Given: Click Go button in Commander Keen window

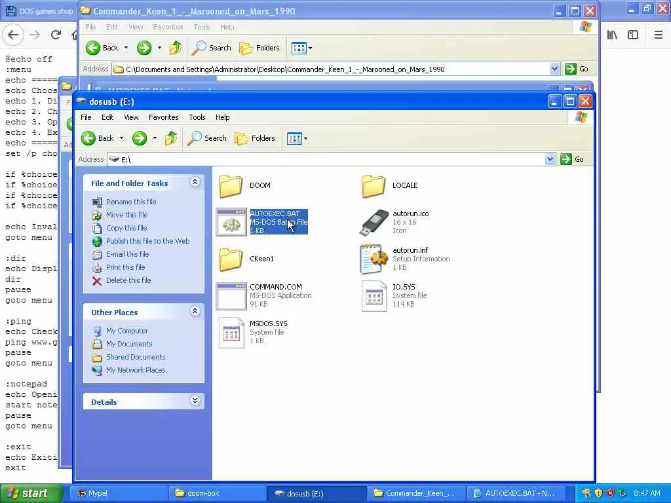Looking at the screenshot, I should coord(577,69).
